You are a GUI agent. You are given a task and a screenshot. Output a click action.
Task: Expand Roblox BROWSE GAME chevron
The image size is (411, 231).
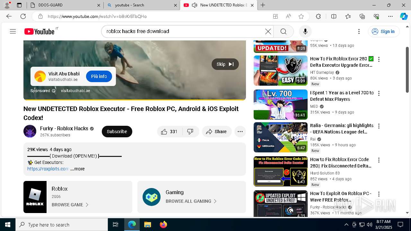pyautogui.click(x=87, y=205)
